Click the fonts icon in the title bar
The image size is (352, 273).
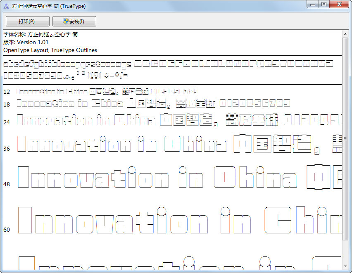pyautogui.click(x=6, y=6)
